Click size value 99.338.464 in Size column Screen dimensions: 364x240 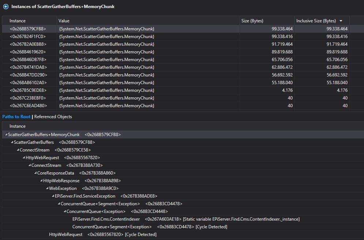(282, 29)
